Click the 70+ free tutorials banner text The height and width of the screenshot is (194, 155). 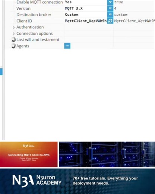pyautogui.click(x=105, y=181)
